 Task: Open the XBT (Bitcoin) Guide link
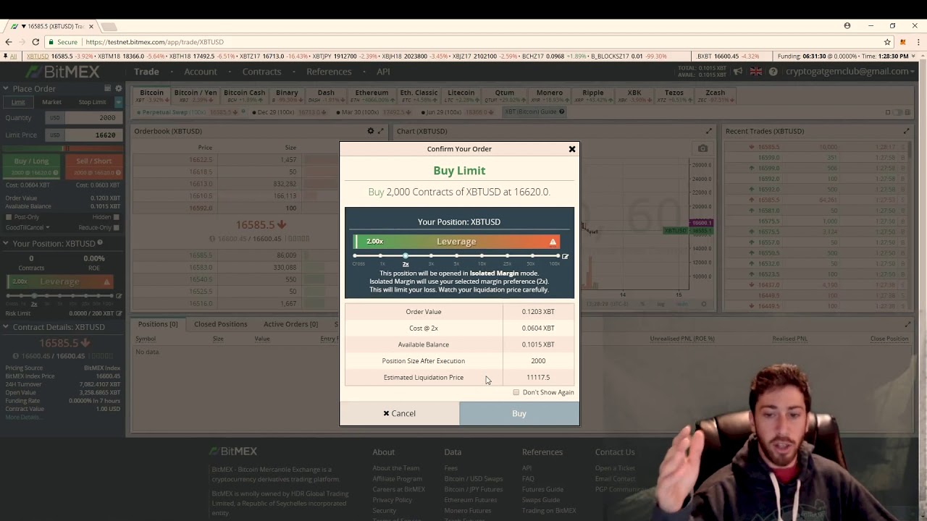pyautogui.click(x=534, y=112)
